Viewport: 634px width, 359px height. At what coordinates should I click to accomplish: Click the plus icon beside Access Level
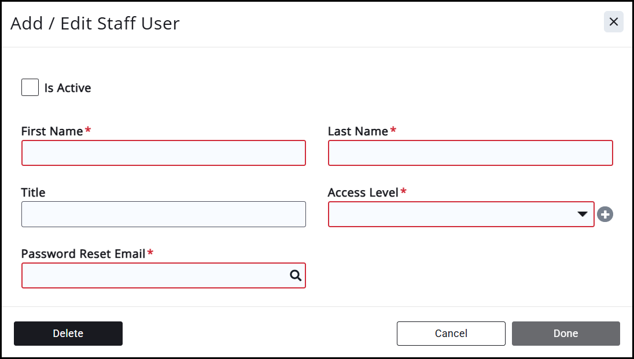[605, 214]
